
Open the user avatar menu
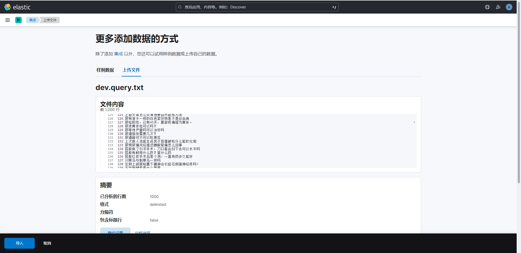pyautogui.click(x=509, y=7)
